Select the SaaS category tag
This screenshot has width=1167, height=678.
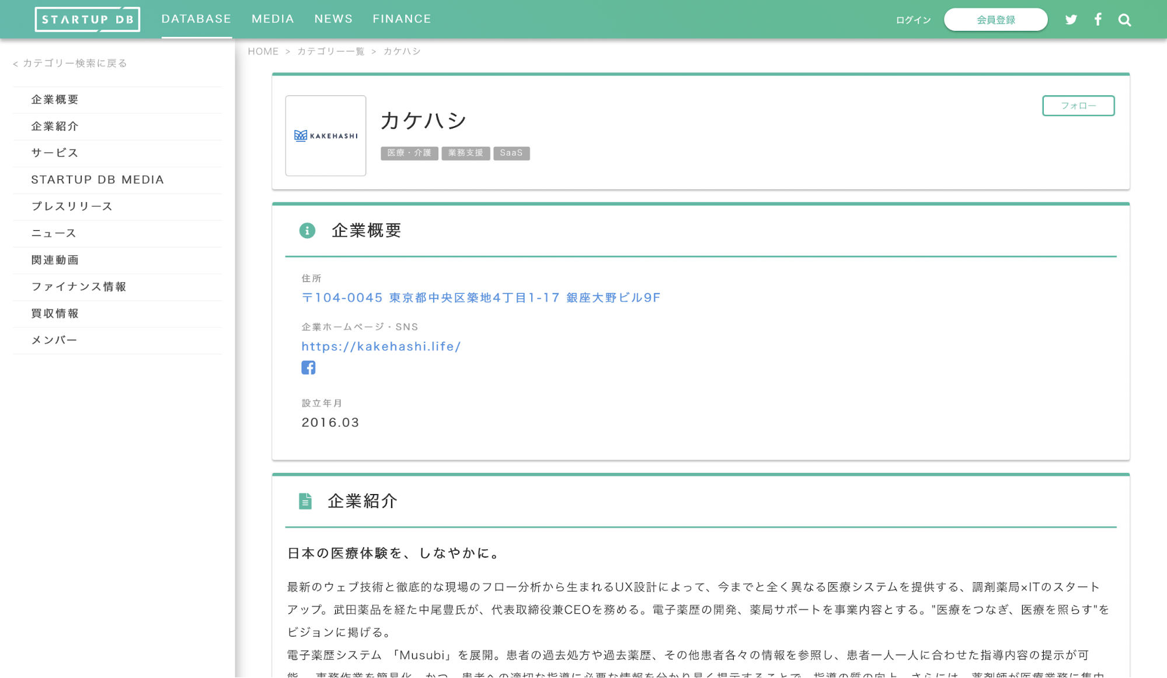click(511, 153)
